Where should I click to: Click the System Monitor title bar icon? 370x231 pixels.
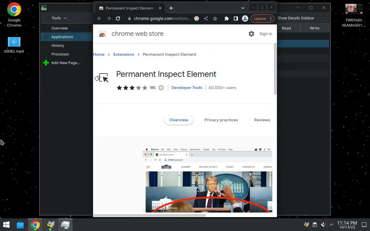click(x=44, y=8)
